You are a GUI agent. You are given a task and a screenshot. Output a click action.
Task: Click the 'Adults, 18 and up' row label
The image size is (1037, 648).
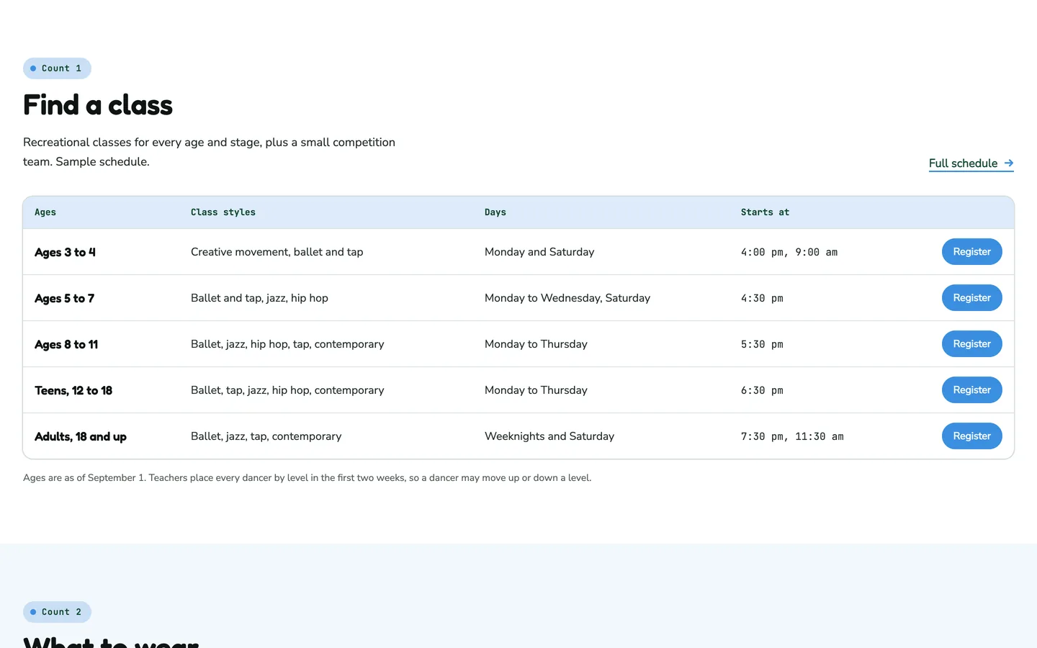(x=81, y=436)
